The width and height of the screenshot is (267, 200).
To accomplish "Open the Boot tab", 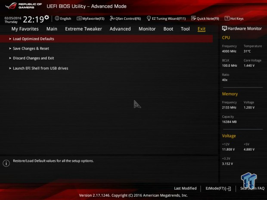I will tap(168, 29).
